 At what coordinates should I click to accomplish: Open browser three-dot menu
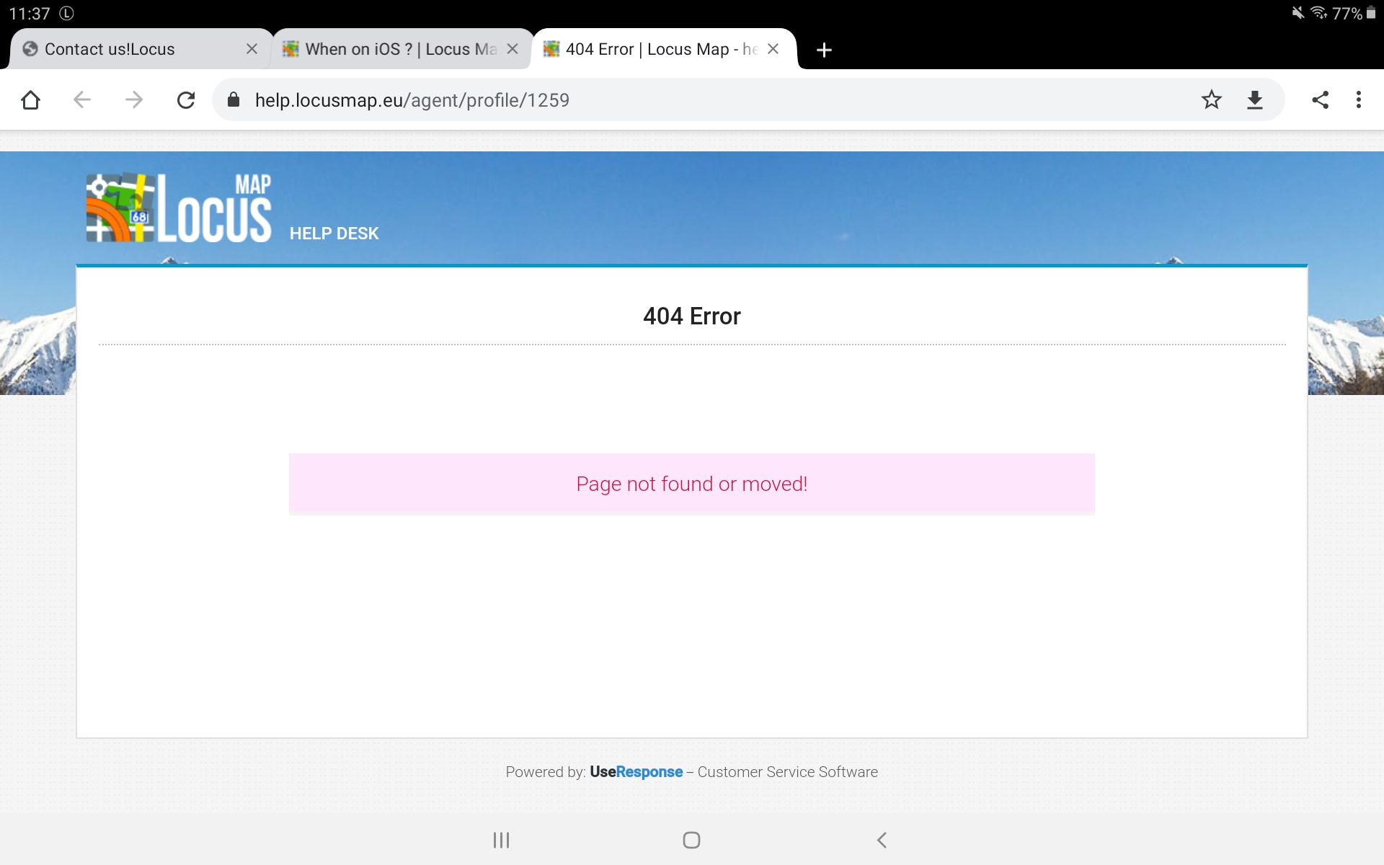point(1359,100)
